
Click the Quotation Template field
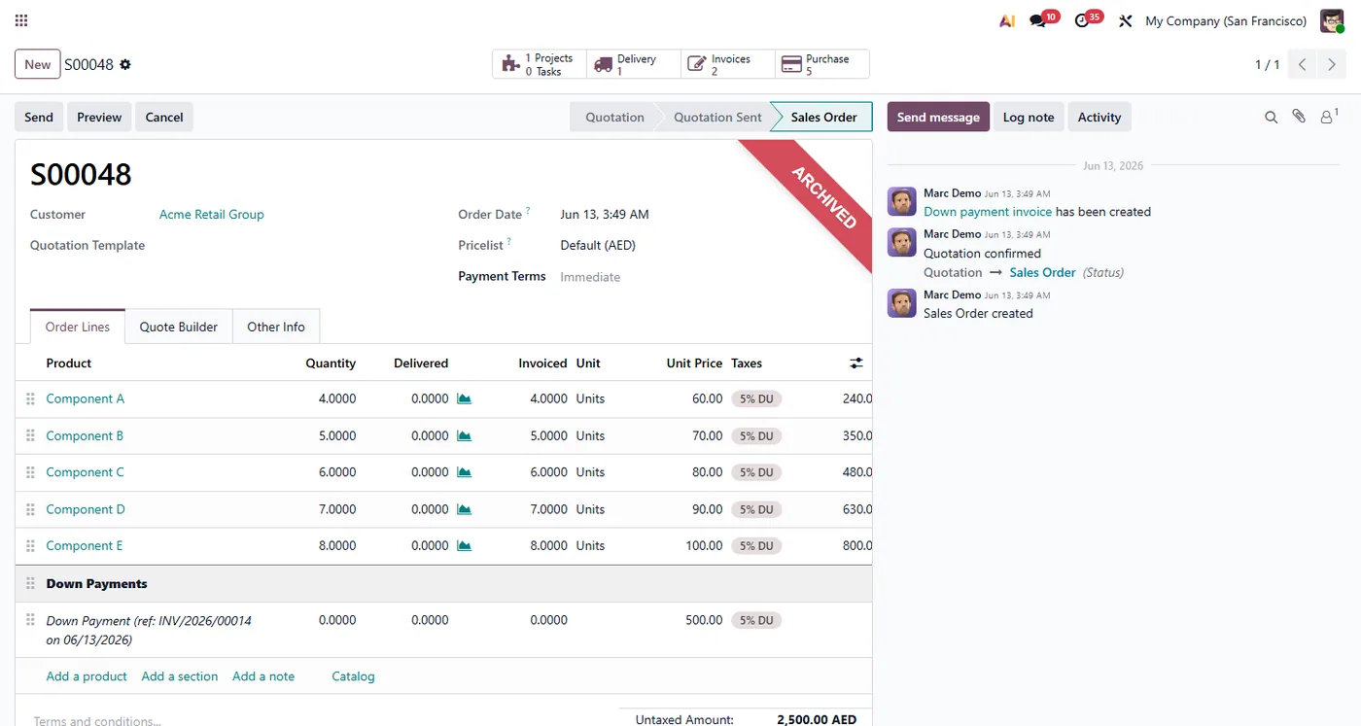(x=292, y=246)
